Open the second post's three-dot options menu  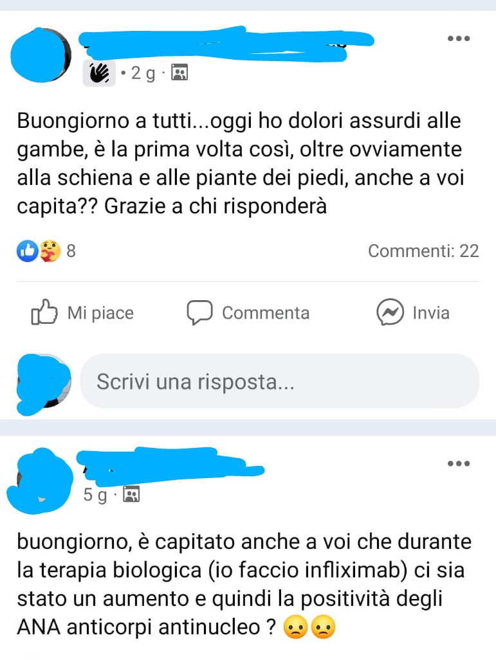459,464
